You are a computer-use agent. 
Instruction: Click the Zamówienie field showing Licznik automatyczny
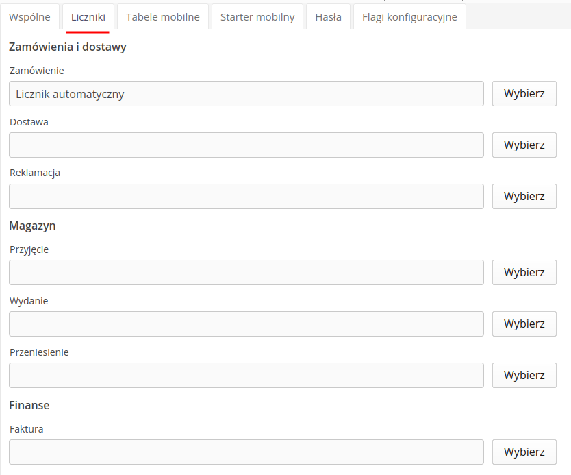click(x=246, y=94)
